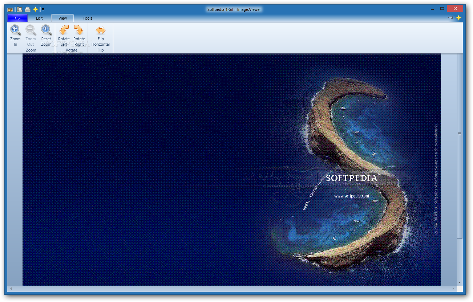This screenshot has height=302, width=473.
Task: Open the quick access toolbar customize dropdown
Action: (43, 9)
